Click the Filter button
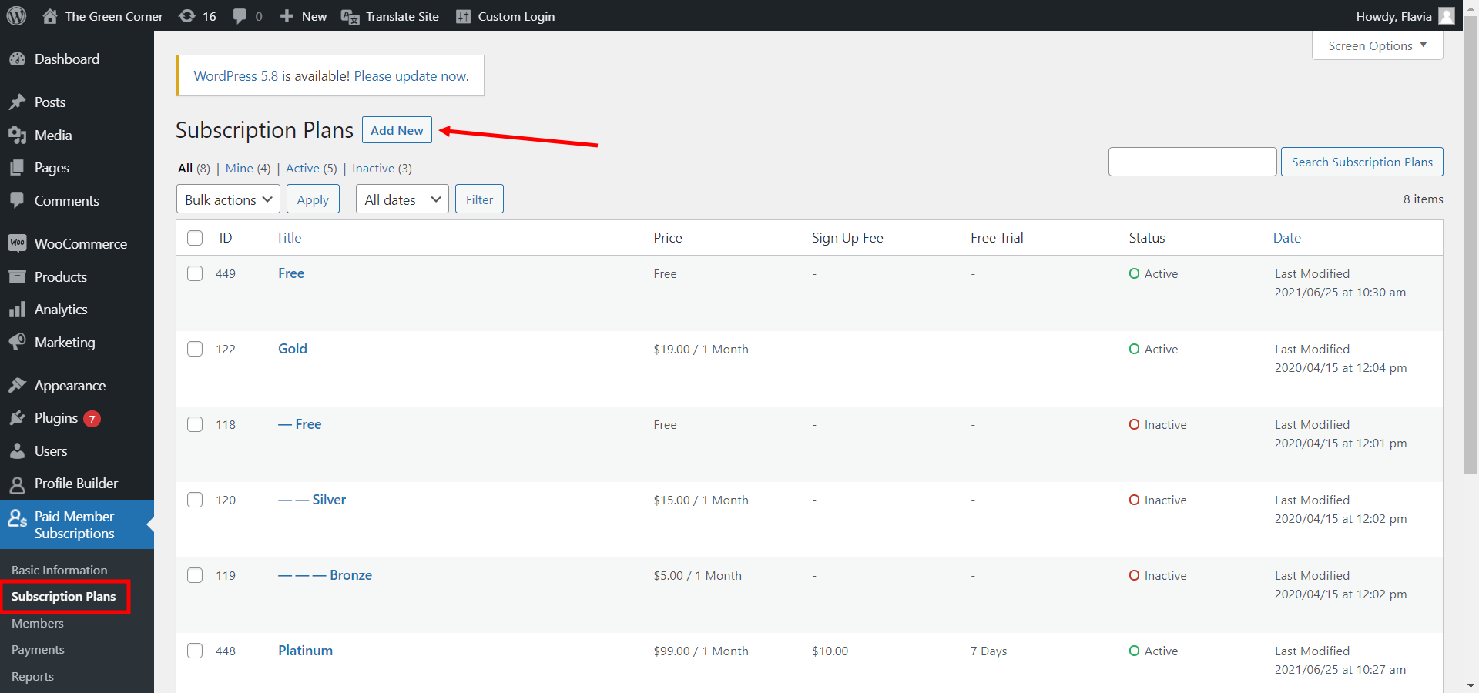The width and height of the screenshot is (1479, 693). [479, 199]
